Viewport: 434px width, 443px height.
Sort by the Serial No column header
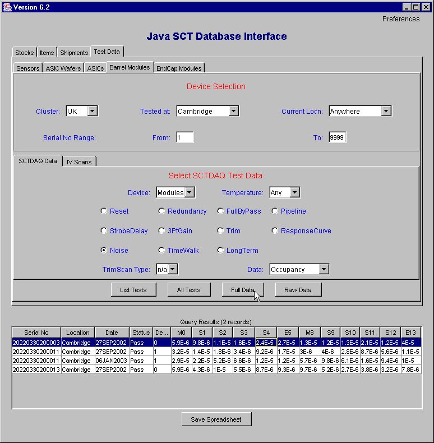click(x=36, y=332)
